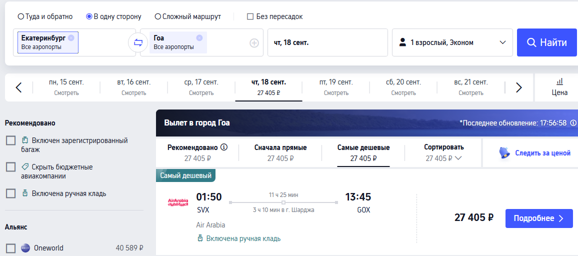Show previous dates with left arrow

tap(19, 87)
